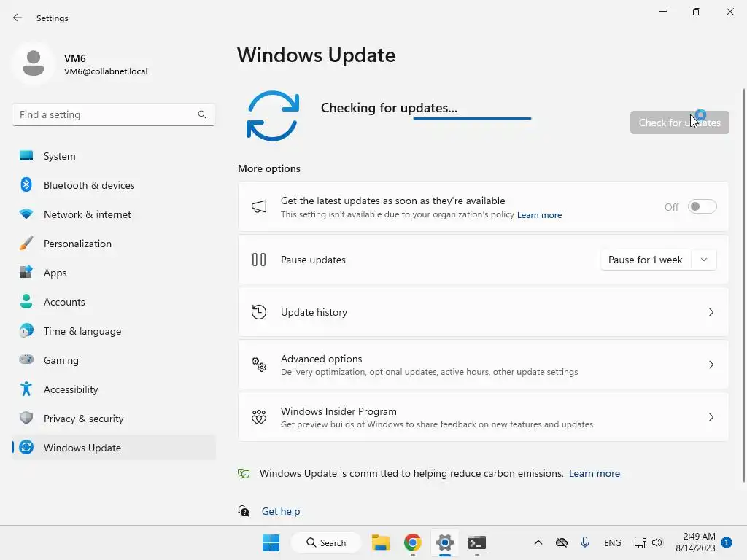This screenshot has width=747, height=560.
Task: Click in the Find a setting field
Action: coord(114,114)
